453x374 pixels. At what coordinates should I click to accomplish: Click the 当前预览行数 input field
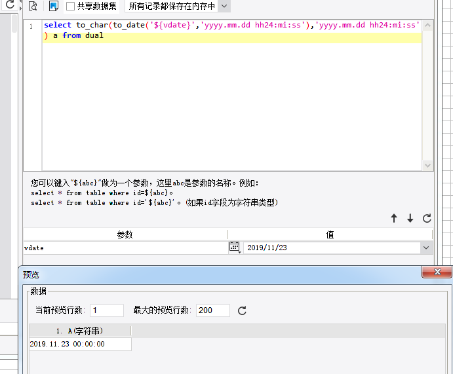107,310
